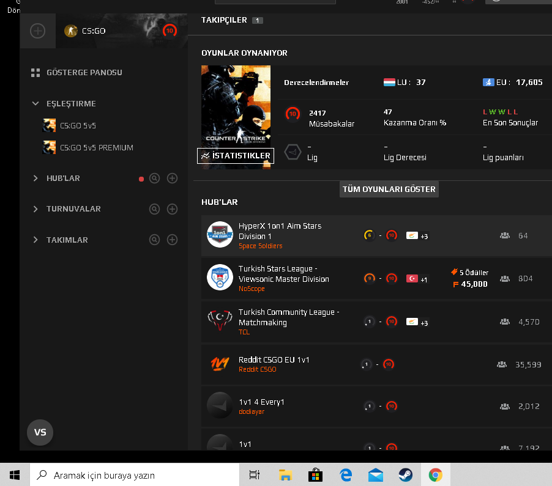Click the Counter-Strike game cover image

[x=236, y=106]
